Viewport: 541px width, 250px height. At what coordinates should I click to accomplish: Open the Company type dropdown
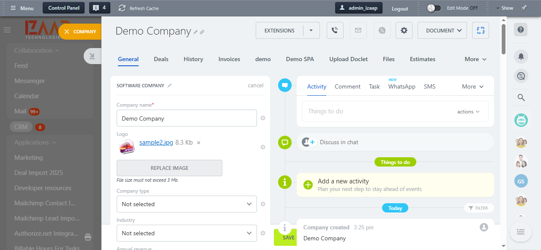[186, 204]
